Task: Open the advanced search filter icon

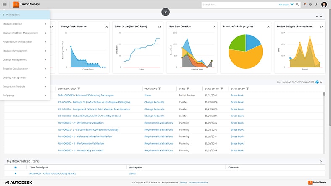Action: coord(292,5)
